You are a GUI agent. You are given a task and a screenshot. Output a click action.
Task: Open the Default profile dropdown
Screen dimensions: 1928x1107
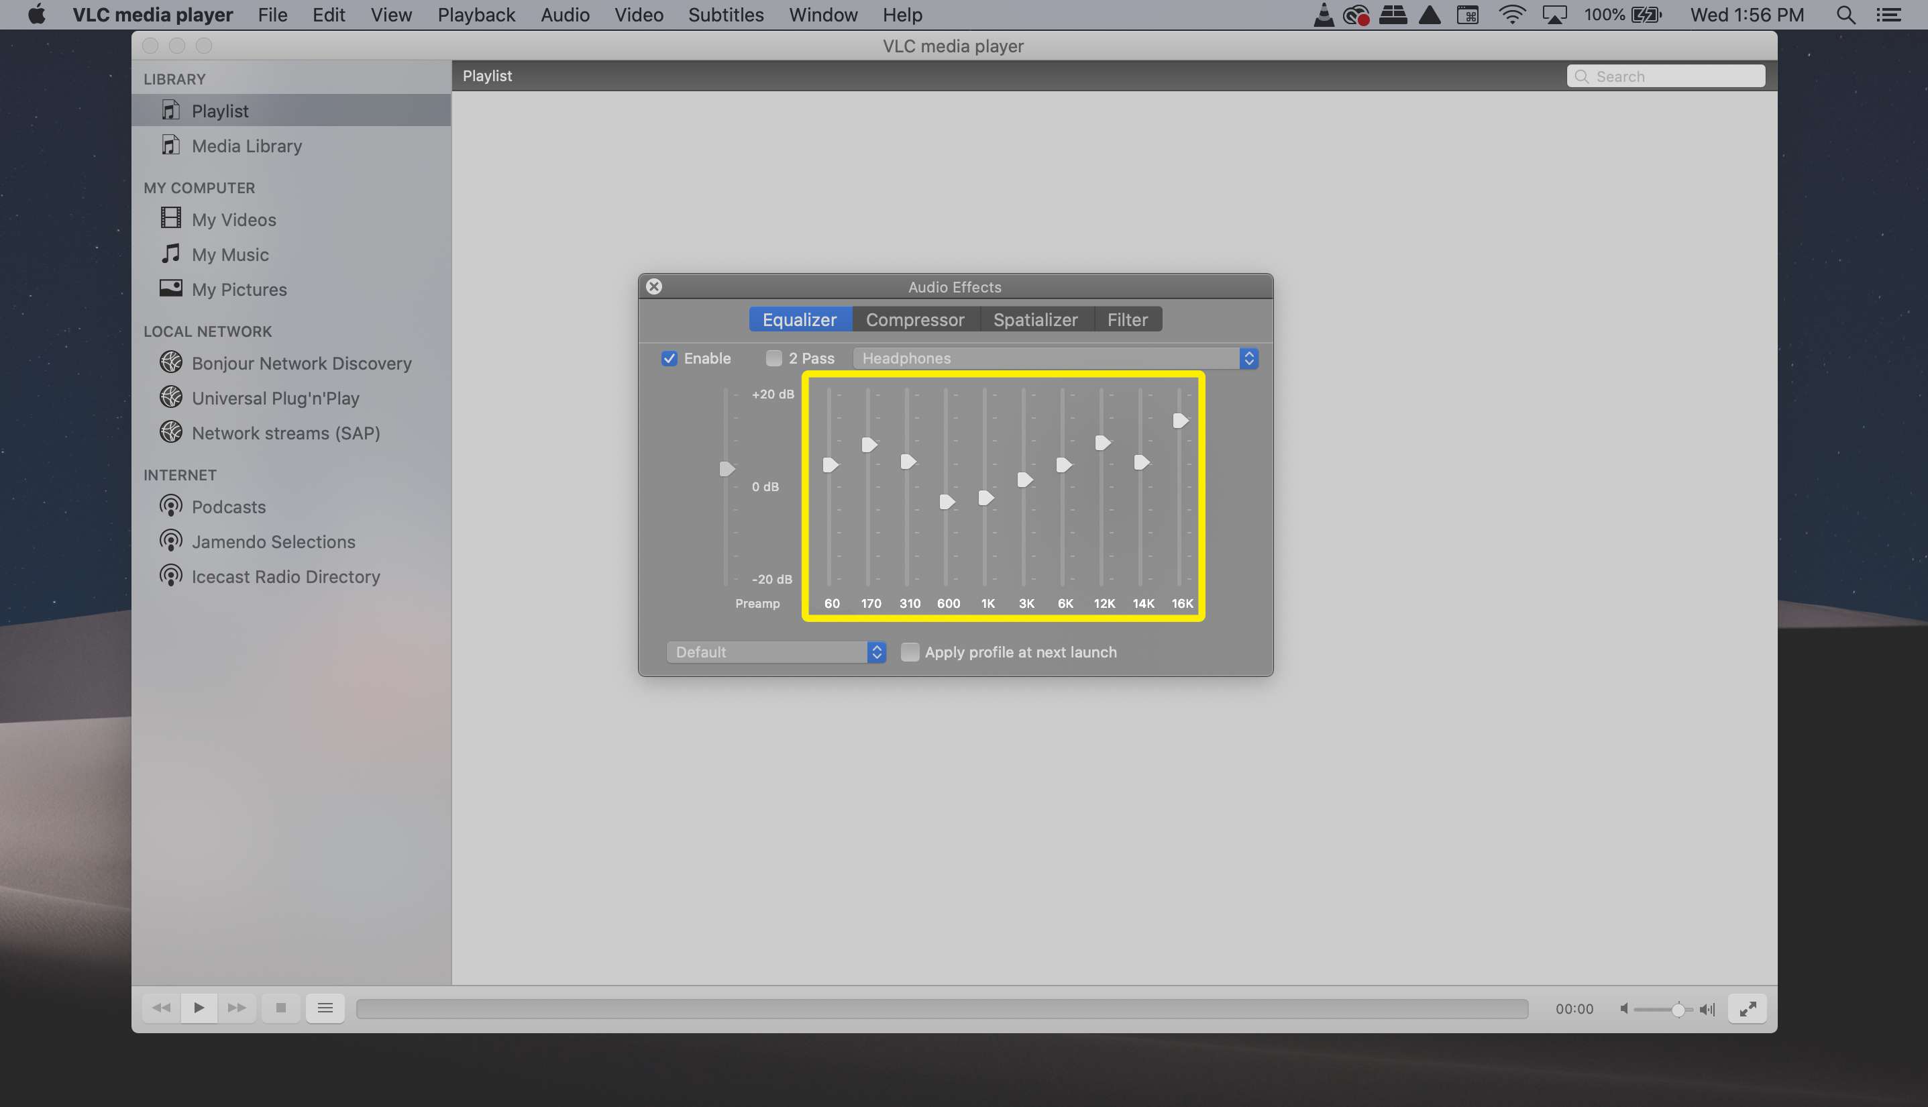click(776, 651)
